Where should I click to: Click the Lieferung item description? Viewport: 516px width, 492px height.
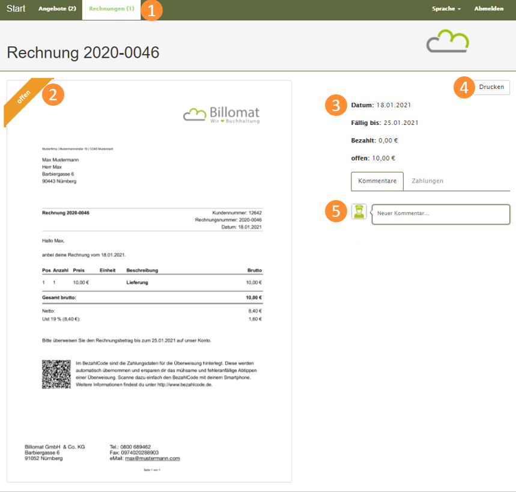137,283
